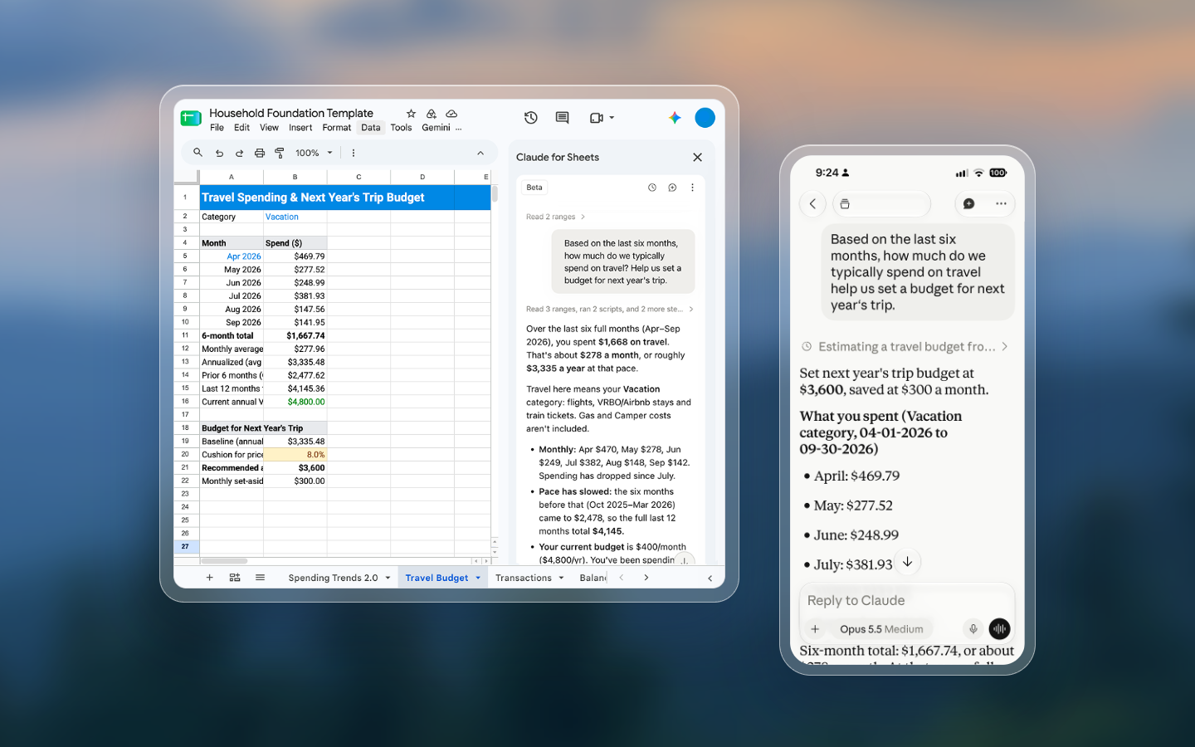Print the spreadsheet
Screen dimensions: 1195x747
click(x=260, y=153)
